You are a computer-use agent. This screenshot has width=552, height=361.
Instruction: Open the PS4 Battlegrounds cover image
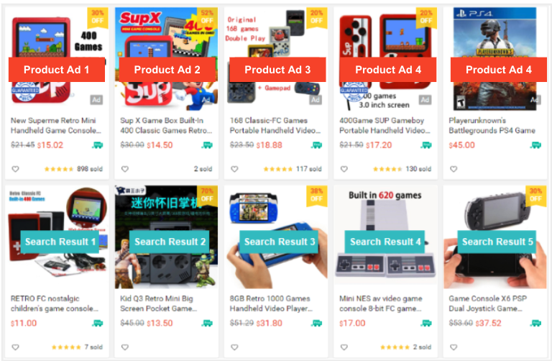pos(495,59)
